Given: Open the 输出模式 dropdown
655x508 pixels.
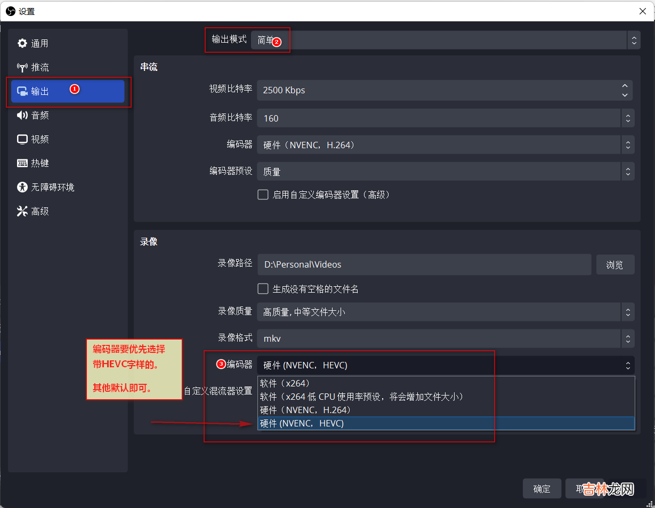Looking at the screenshot, I should click(445, 40).
